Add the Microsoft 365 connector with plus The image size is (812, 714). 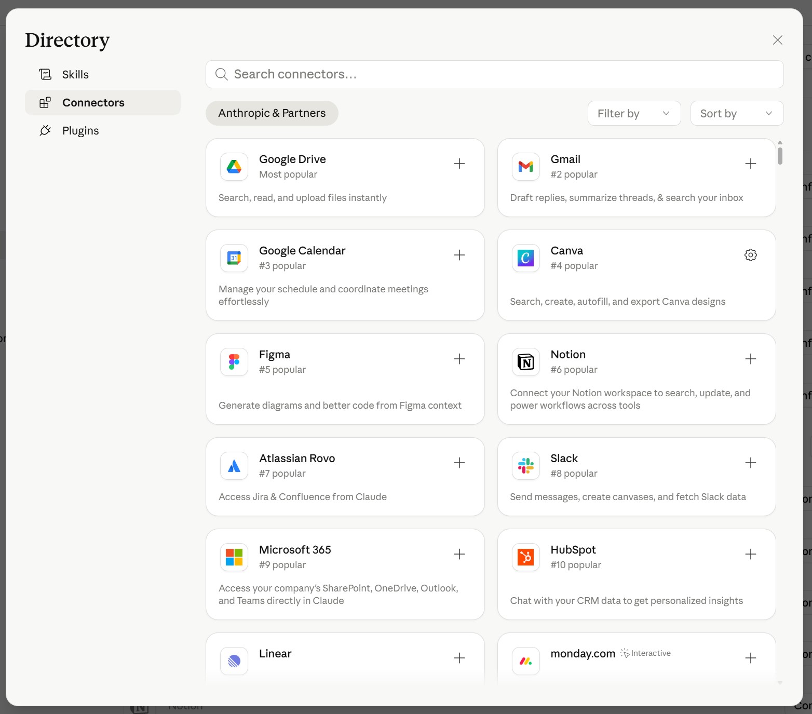click(x=459, y=554)
